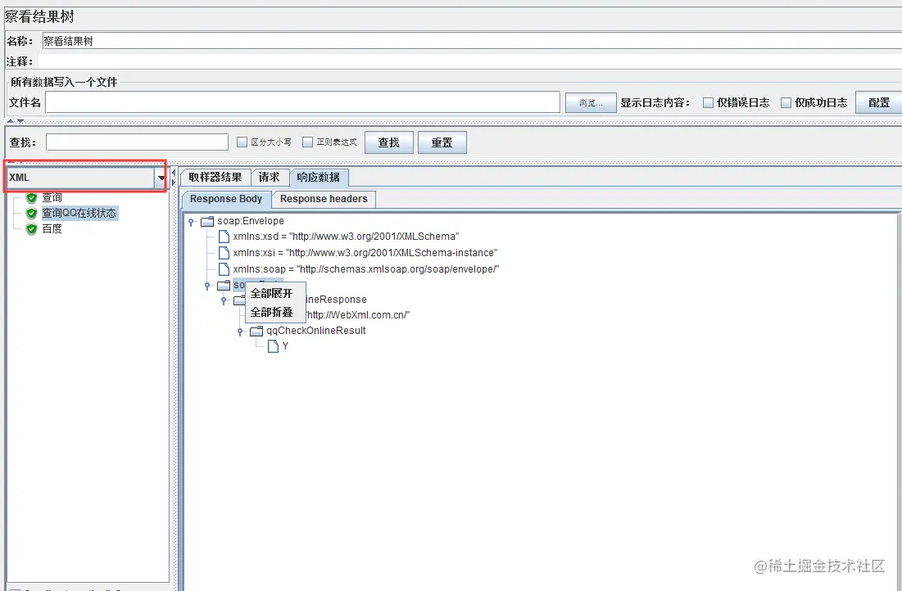Viewport: 902px width, 591px height.
Task: Collapse the left panel with divider arrow
Action: [x=174, y=173]
